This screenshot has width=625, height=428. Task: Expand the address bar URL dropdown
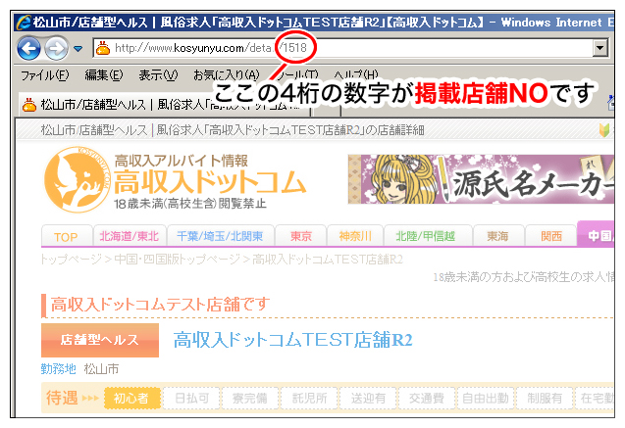pyautogui.click(x=599, y=48)
